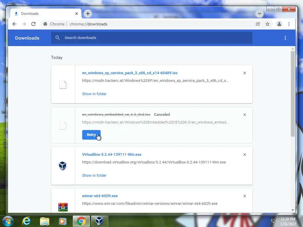303x227 pixels.
Task: Click the browser forward arrow
Action: tap(24, 24)
